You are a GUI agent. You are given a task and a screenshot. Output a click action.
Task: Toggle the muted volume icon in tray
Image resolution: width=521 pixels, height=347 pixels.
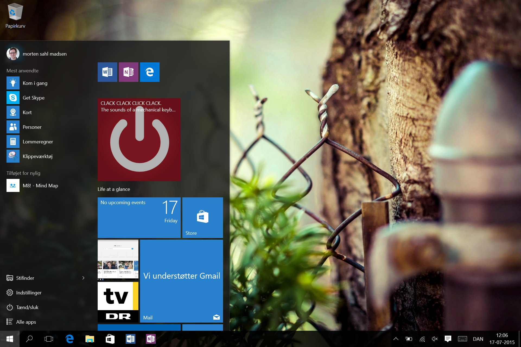pyautogui.click(x=435, y=339)
